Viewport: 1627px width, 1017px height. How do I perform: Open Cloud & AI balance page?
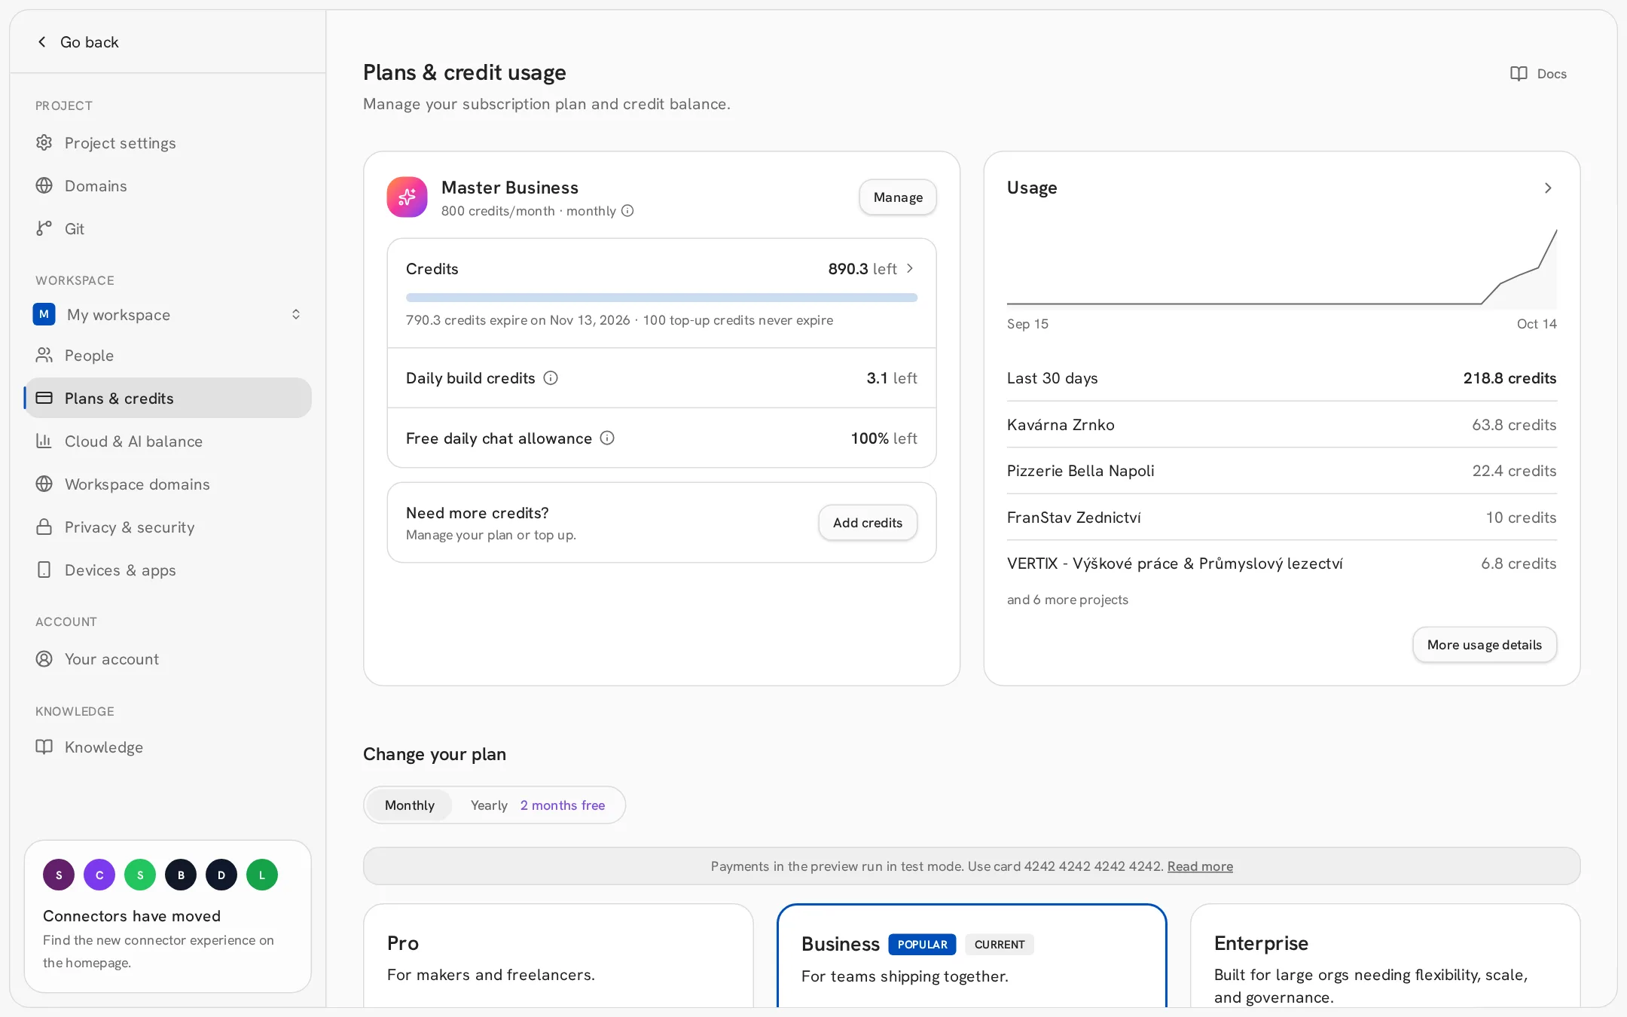(167, 441)
